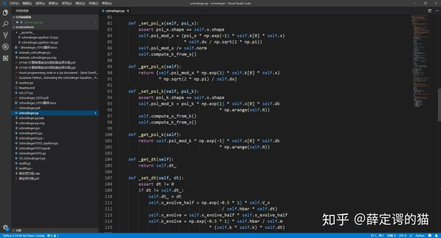Open Help menu (帮助)
The image size is (441, 238).
(107, 4)
